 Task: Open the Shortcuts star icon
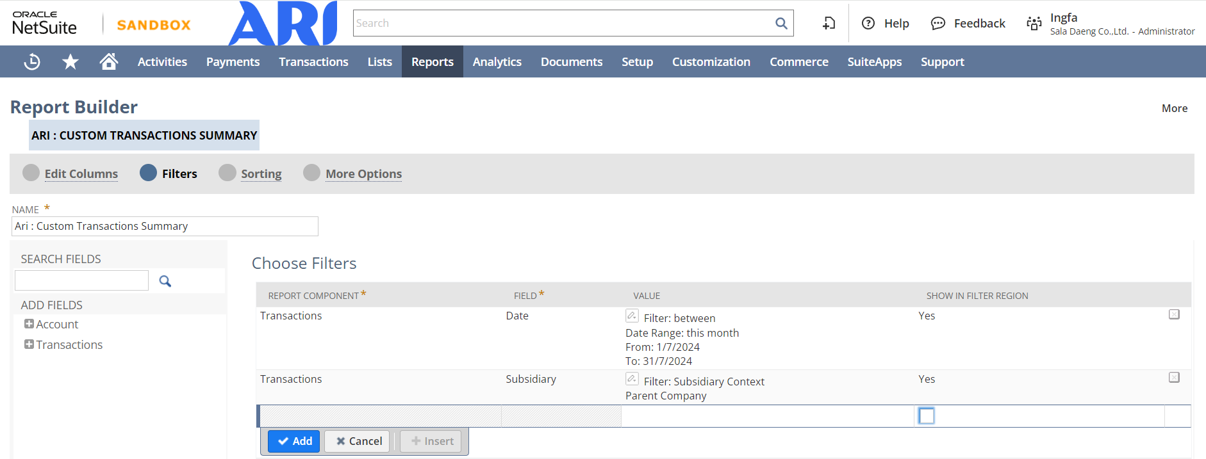coord(70,62)
